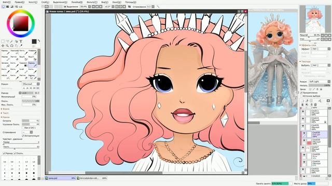
Task: Open the brush Режим dropdown (Обычный)
Action: 31,84
